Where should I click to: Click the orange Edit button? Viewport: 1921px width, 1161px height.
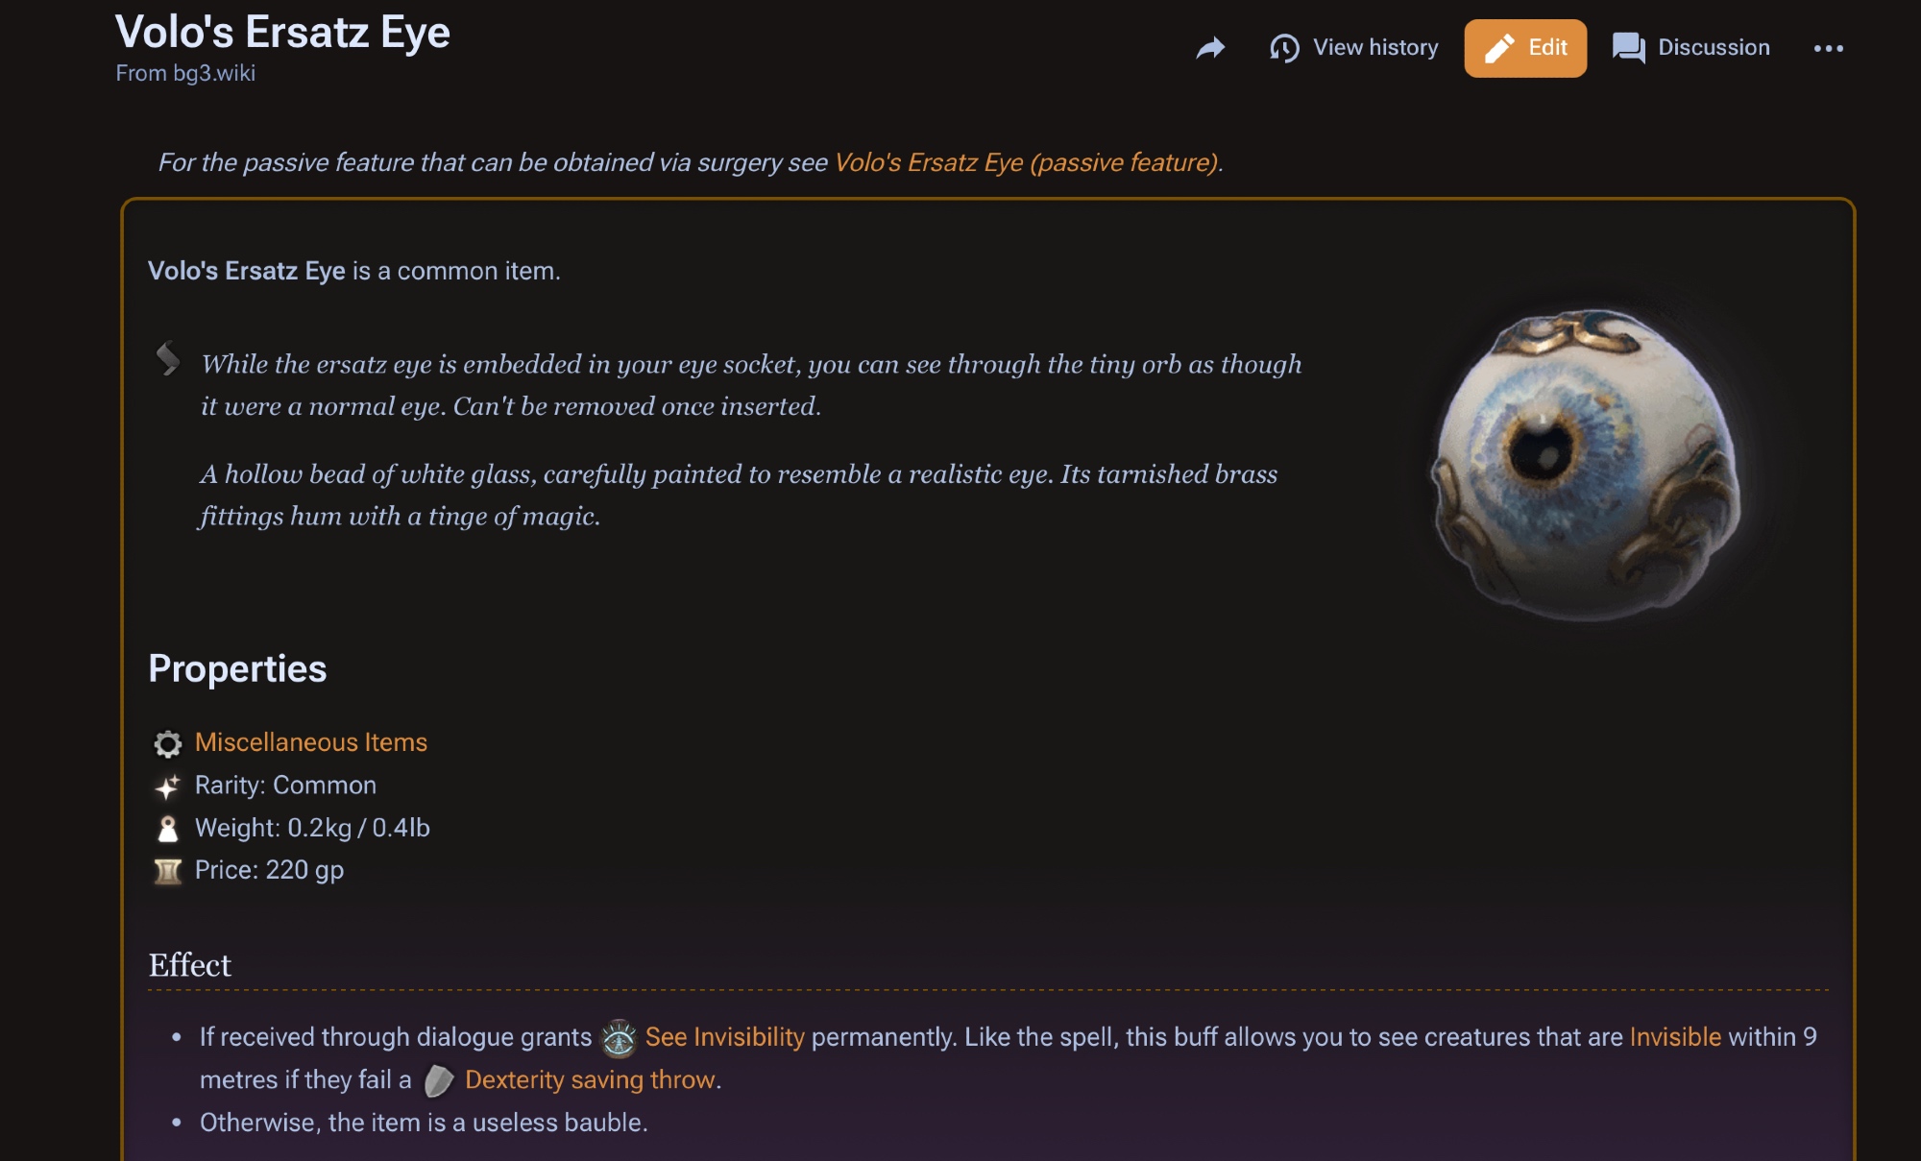1525,48
